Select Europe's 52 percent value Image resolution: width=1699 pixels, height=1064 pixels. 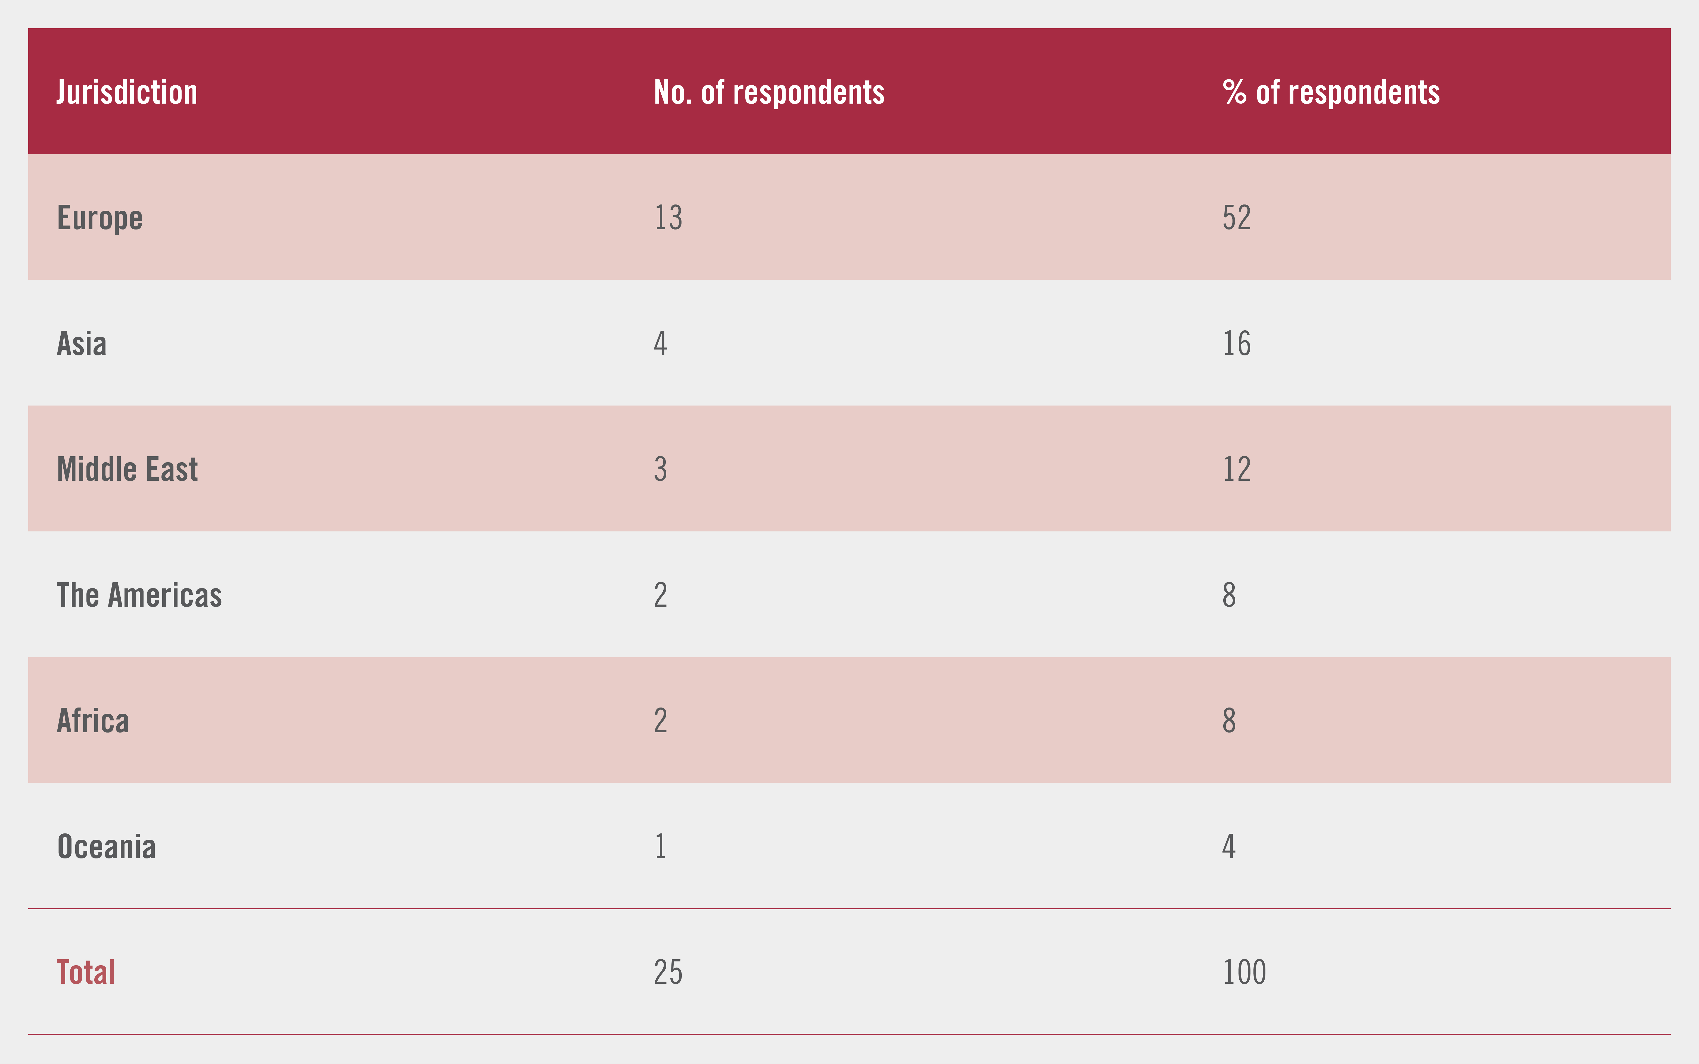tap(1236, 218)
